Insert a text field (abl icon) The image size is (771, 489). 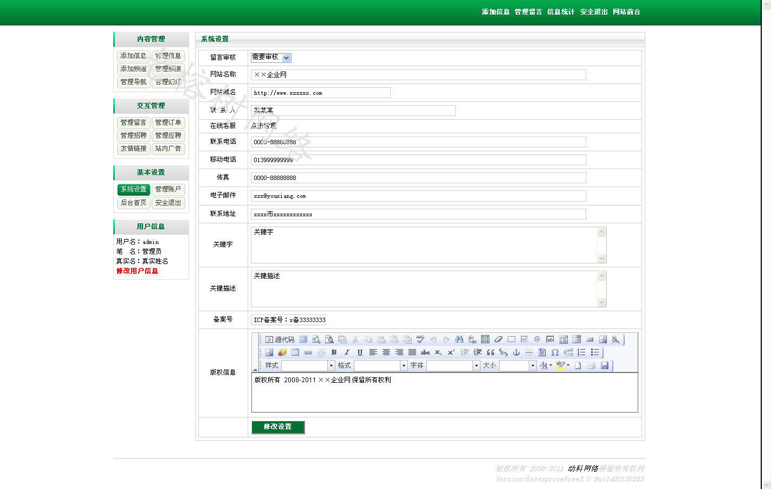(550, 339)
